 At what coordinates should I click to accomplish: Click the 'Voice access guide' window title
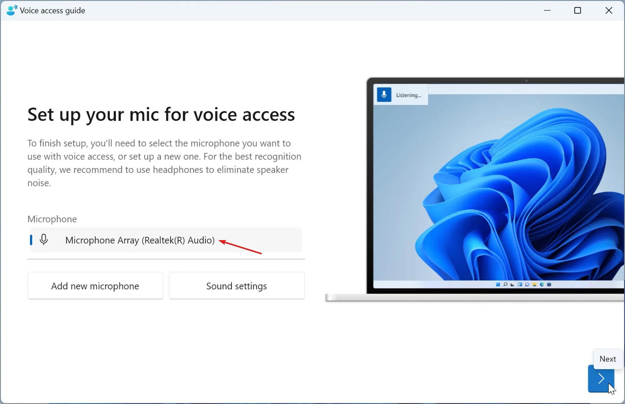coord(52,11)
